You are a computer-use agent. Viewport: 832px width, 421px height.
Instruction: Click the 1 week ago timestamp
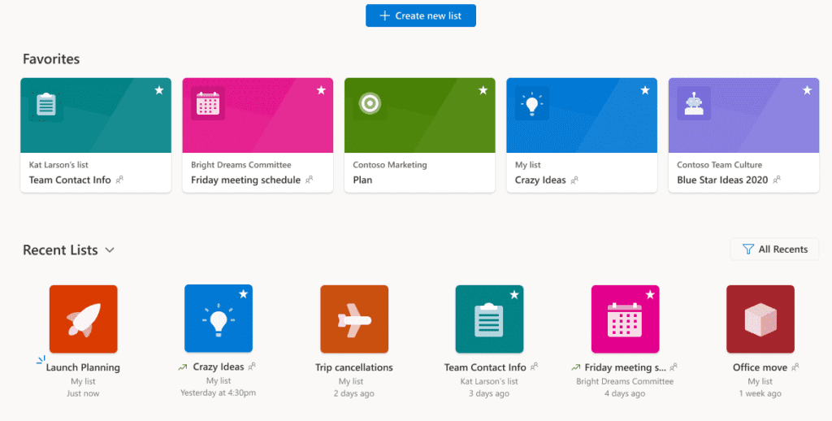click(x=760, y=393)
